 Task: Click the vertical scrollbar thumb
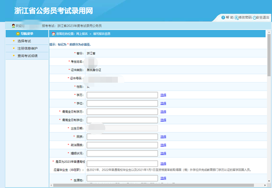pos(269,55)
